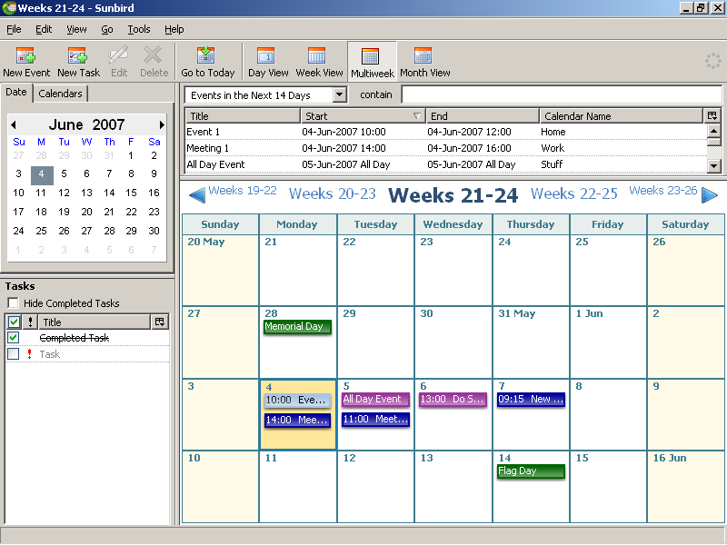The height and width of the screenshot is (545, 727).
Task: Click the New Task toolbar icon
Action: [x=78, y=61]
